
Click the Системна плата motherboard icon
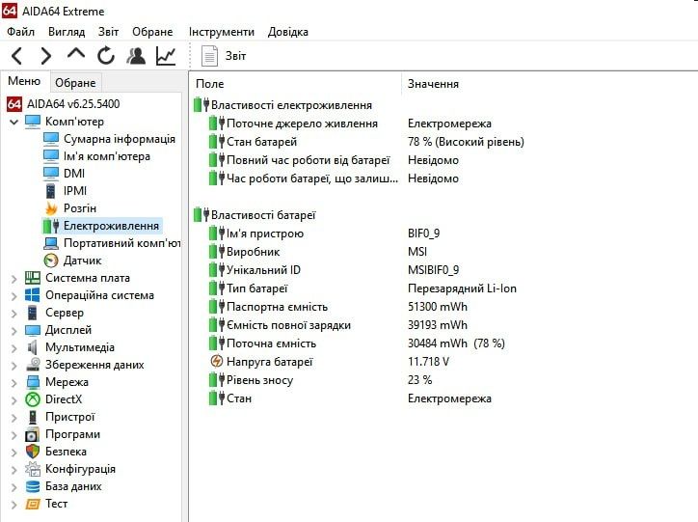[x=33, y=278]
